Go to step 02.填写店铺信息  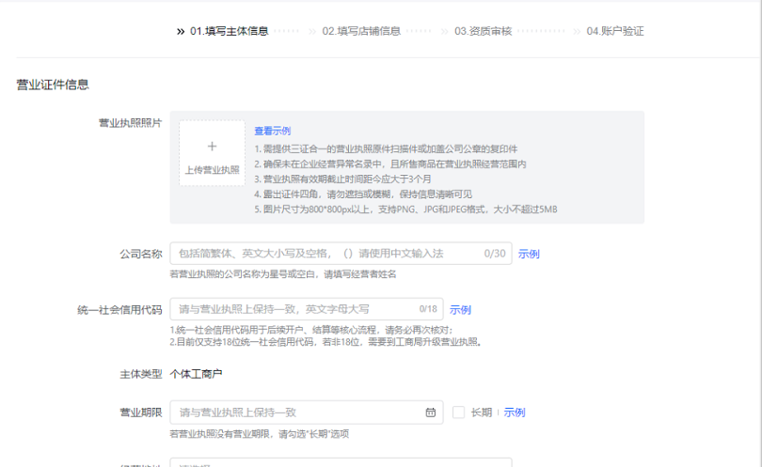(x=361, y=31)
